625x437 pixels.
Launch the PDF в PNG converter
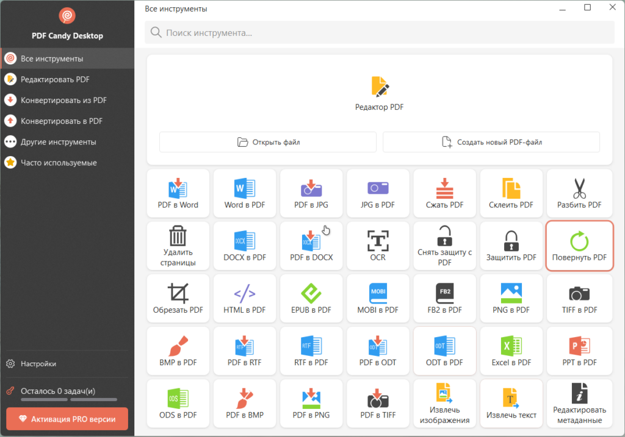coord(311,403)
